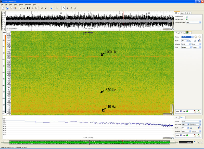
Task: Open the Layer menu
Action: (x=21, y=5)
